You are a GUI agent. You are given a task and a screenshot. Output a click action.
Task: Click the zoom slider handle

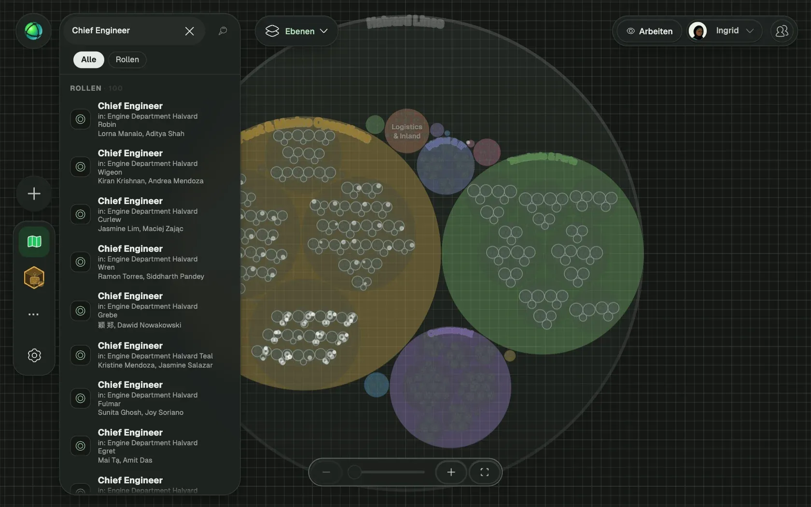(x=354, y=472)
